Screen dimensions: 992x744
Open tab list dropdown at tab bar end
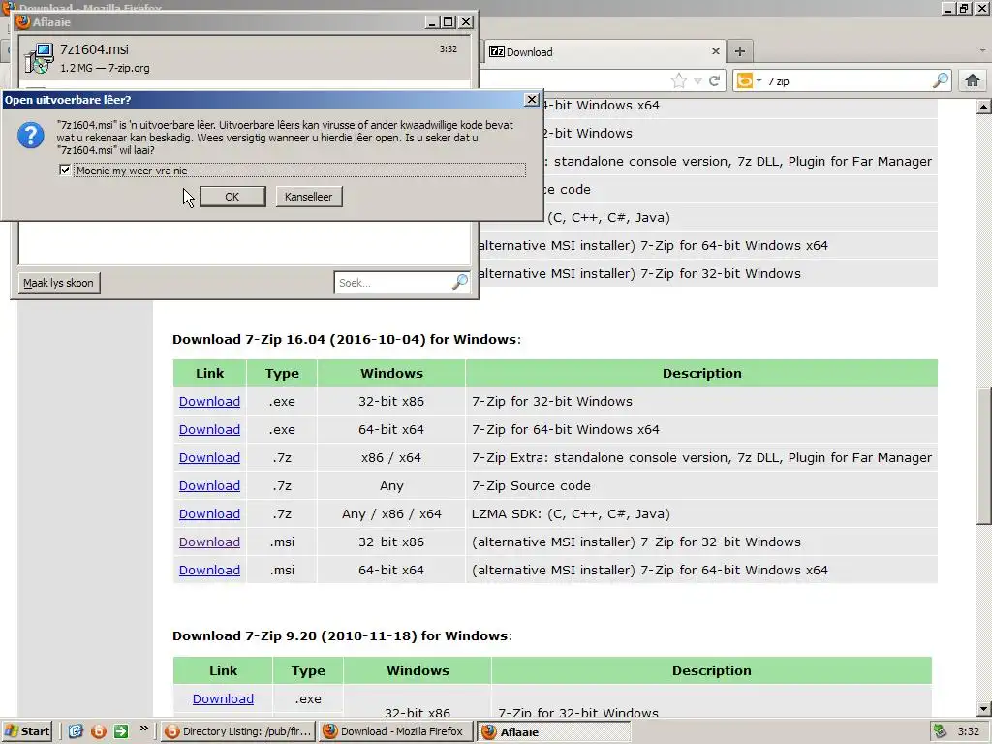click(x=982, y=50)
